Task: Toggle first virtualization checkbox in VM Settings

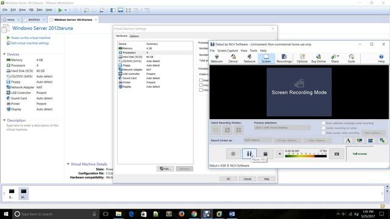Action: pos(201,80)
